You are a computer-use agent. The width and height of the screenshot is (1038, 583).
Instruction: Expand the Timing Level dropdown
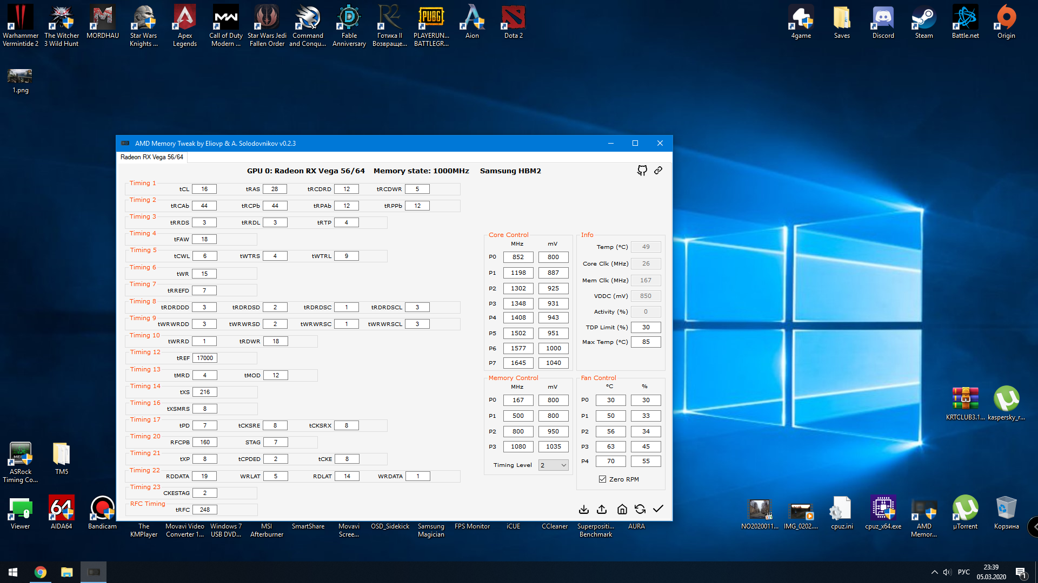point(553,465)
